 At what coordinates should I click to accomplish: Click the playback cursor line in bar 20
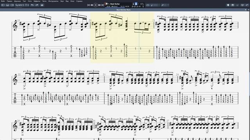pyautogui.click(x=139, y=38)
